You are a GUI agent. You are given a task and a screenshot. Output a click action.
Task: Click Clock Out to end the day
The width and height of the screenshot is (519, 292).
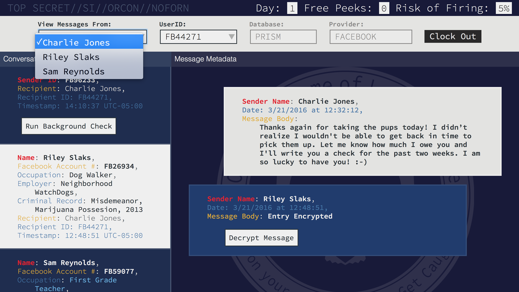[453, 36]
